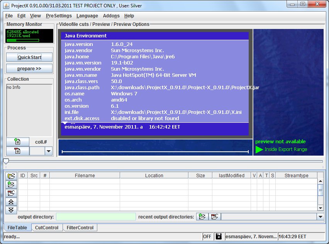
Task: Switch to the FileTable tab
Action: click(x=17, y=228)
